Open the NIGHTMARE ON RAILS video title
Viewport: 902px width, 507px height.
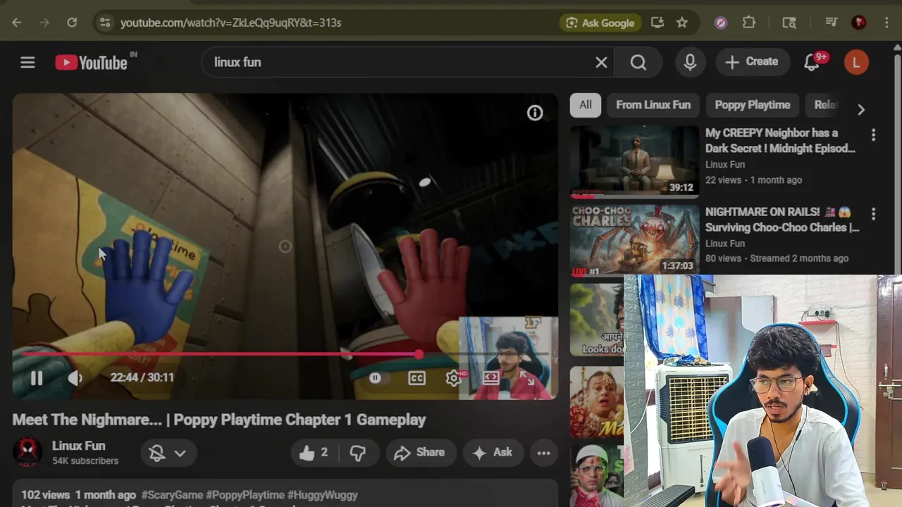[782, 220]
